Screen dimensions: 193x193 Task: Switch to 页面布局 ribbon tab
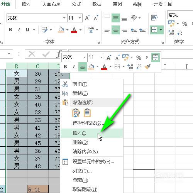tap(51, 4)
